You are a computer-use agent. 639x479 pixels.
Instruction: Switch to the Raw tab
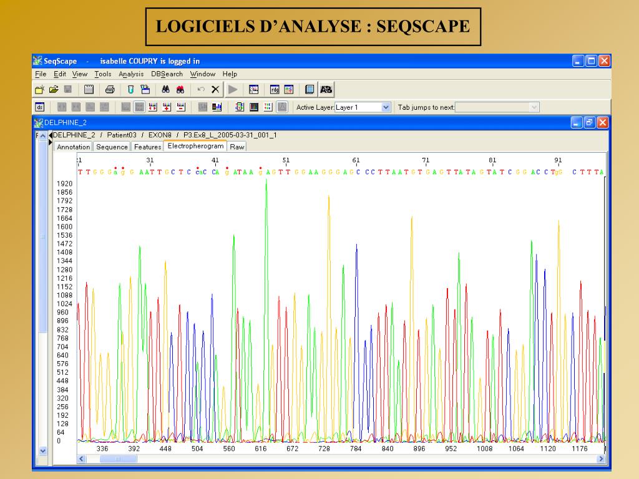[x=237, y=147]
